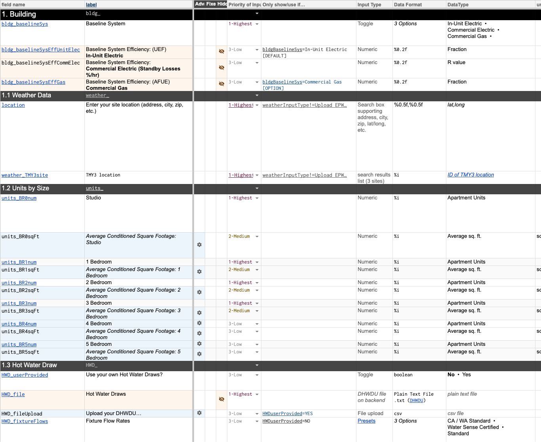Click the gear icon on the HWD_fileUpload row
The height and width of the screenshot is (442, 541).
pyautogui.click(x=199, y=413)
